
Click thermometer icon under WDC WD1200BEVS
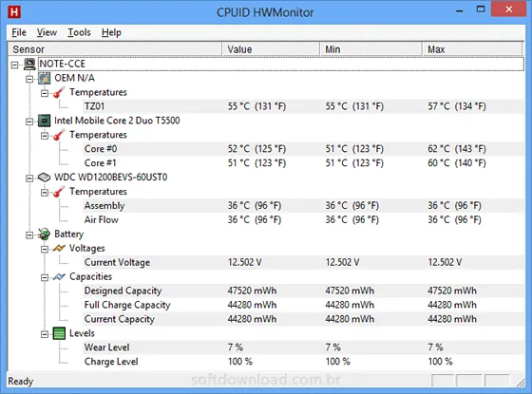(x=59, y=192)
